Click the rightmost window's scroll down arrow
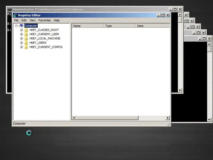Screen dimensions: 213x160 (x=209, y=120)
